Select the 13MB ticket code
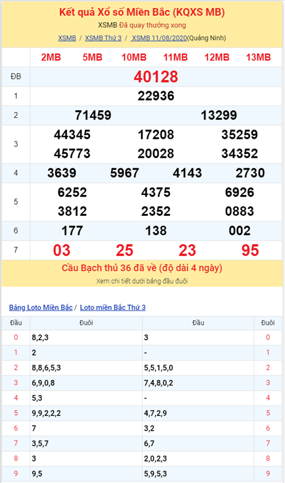 [x=258, y=57]
